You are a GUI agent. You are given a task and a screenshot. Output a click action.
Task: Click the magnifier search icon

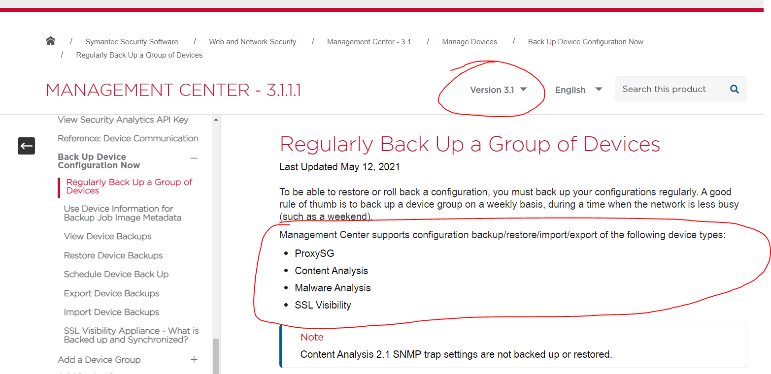coord(735,89)
